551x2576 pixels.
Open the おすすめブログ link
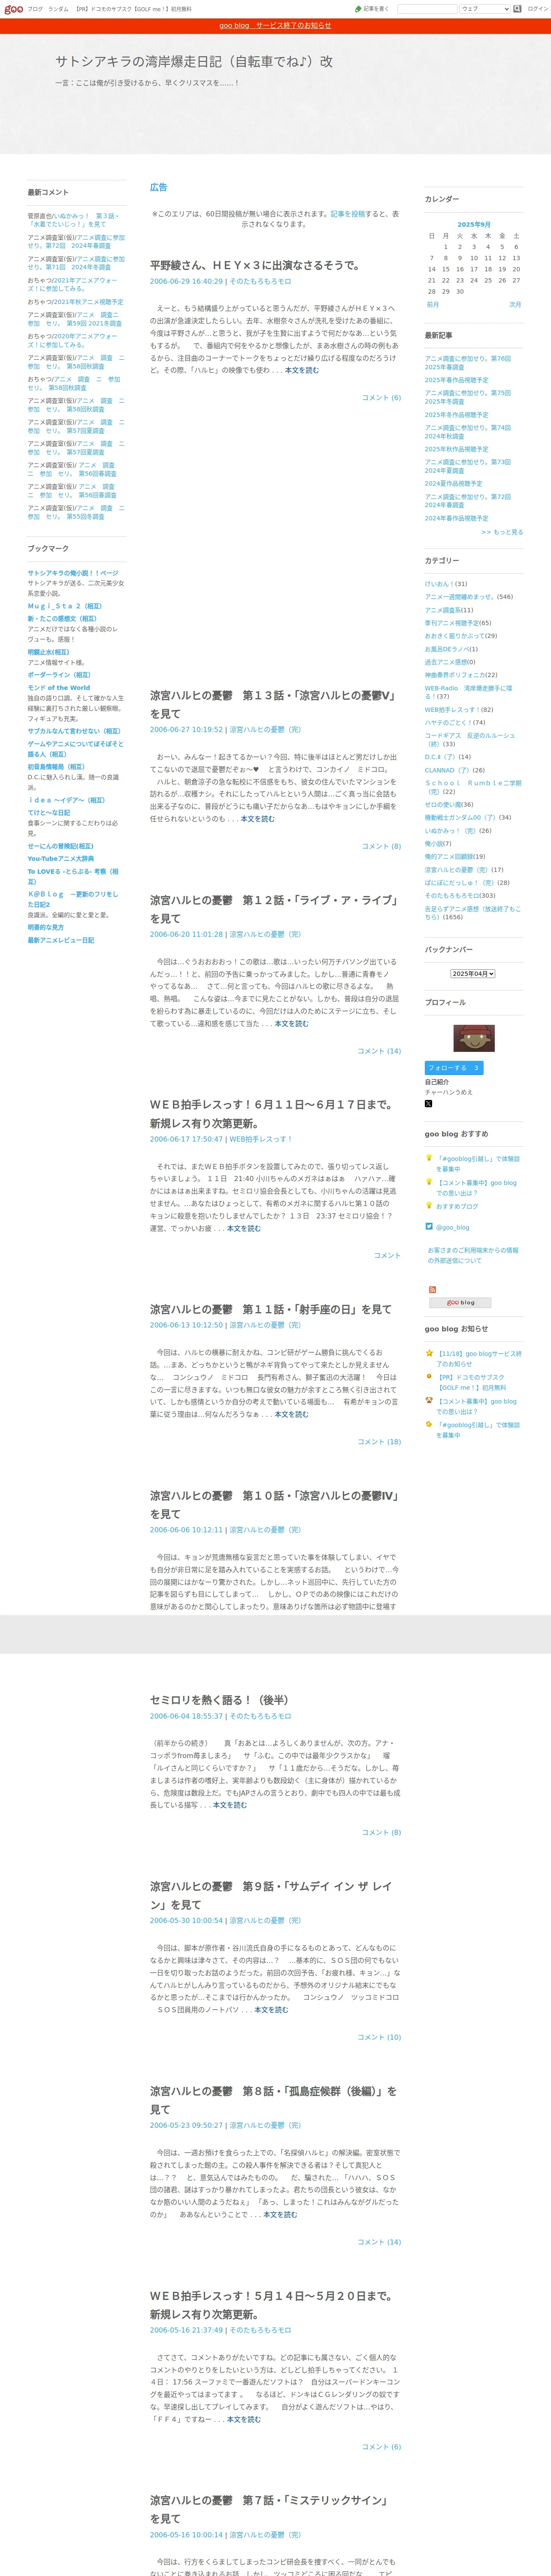(x=457, y=1206)
